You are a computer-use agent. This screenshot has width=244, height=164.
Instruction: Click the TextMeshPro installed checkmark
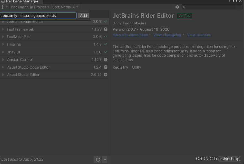pos(106,37)
